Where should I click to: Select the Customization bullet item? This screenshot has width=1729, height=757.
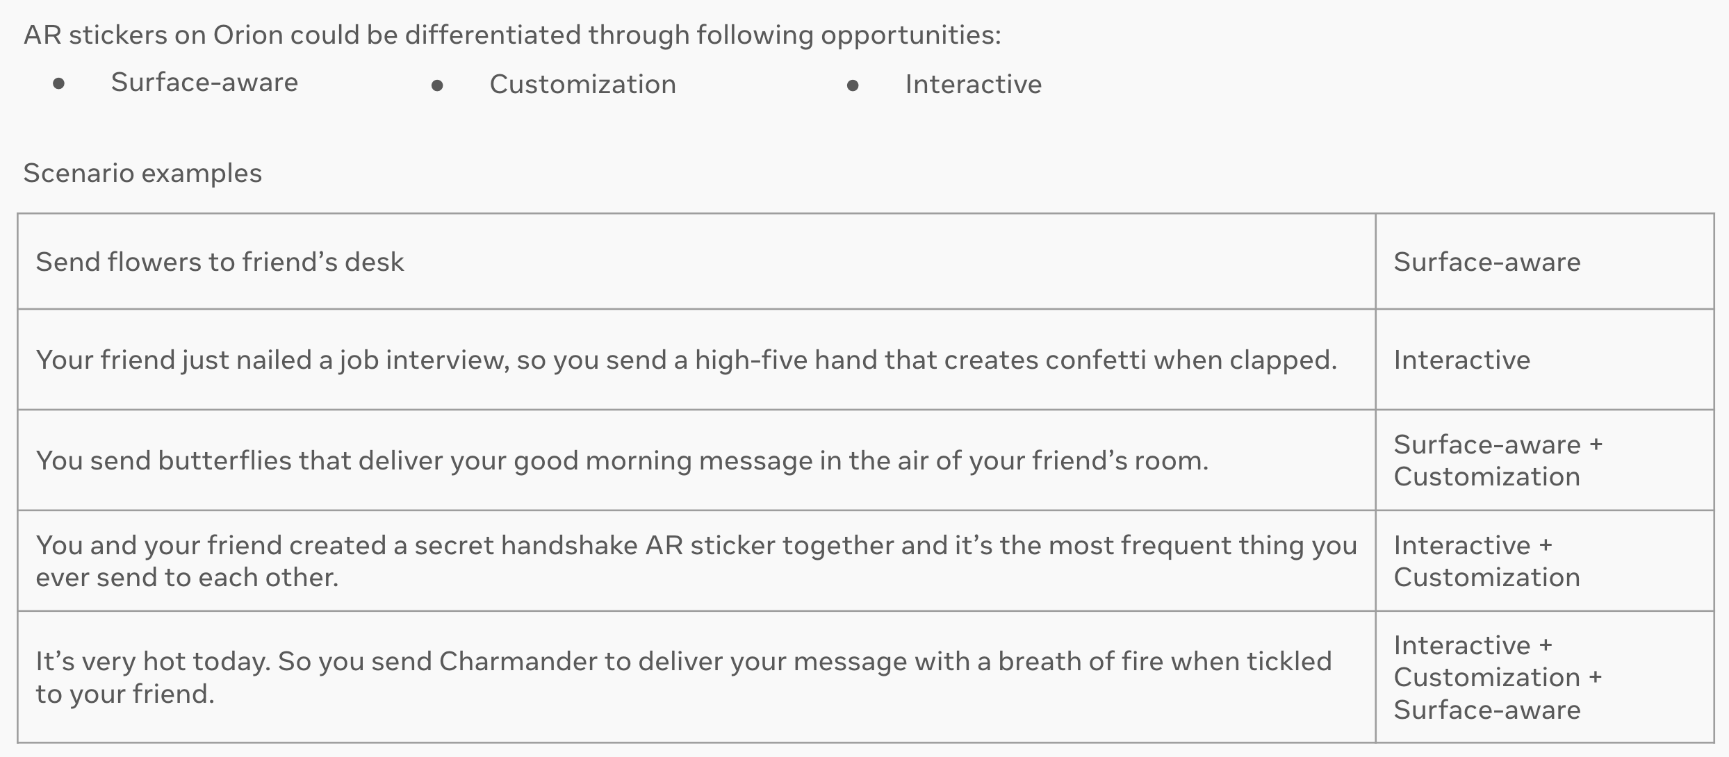(x=582, y=84)
